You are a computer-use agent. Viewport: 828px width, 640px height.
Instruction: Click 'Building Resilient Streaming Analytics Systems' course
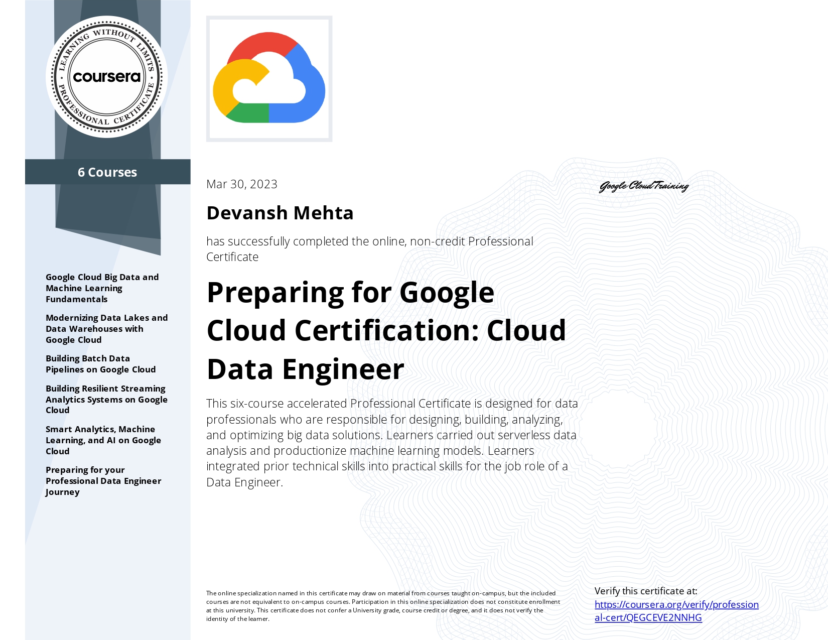(x=106, y=400)
